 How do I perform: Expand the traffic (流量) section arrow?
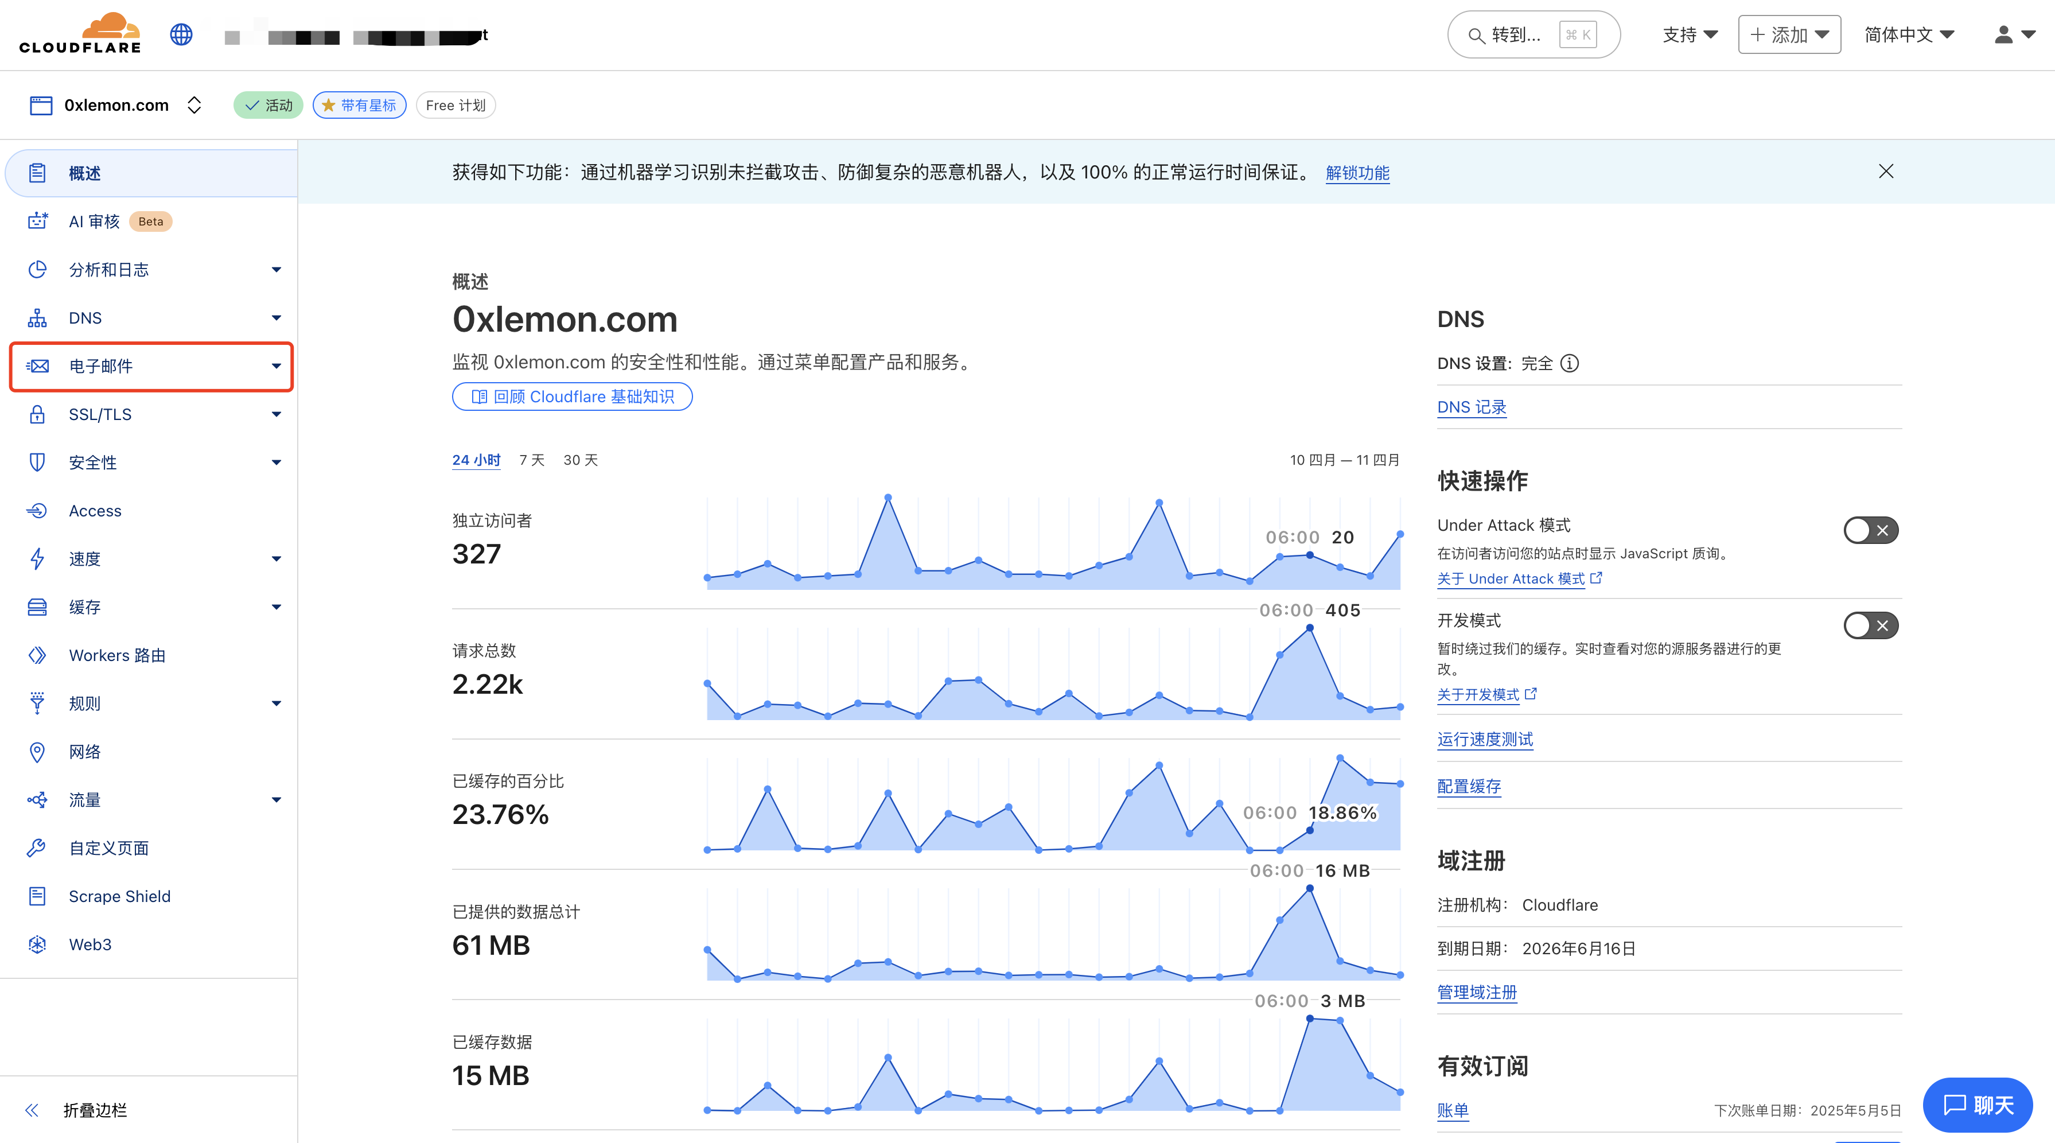tap(276, 800)
